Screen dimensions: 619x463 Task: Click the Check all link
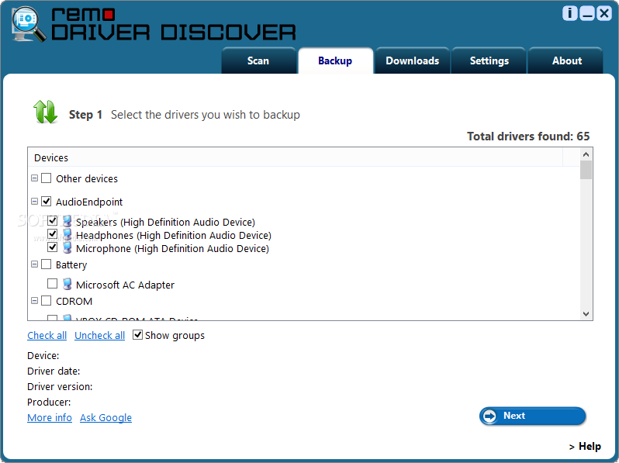[47, 335]
